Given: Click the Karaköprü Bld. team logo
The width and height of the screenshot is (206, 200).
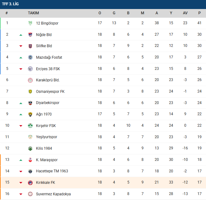Looking at the screenshot, I should point(30,80).
